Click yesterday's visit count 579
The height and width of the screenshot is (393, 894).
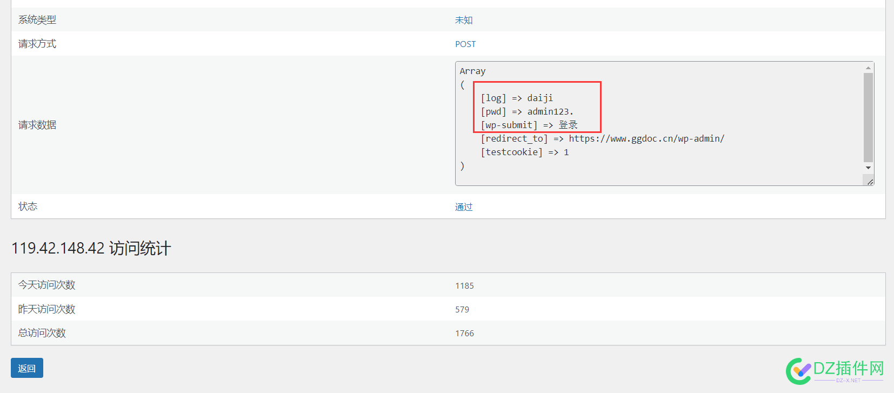point(462,309)
